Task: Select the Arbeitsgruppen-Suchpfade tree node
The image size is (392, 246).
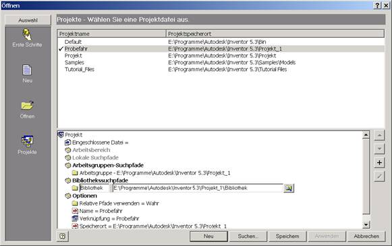Action: coord(108,166)
